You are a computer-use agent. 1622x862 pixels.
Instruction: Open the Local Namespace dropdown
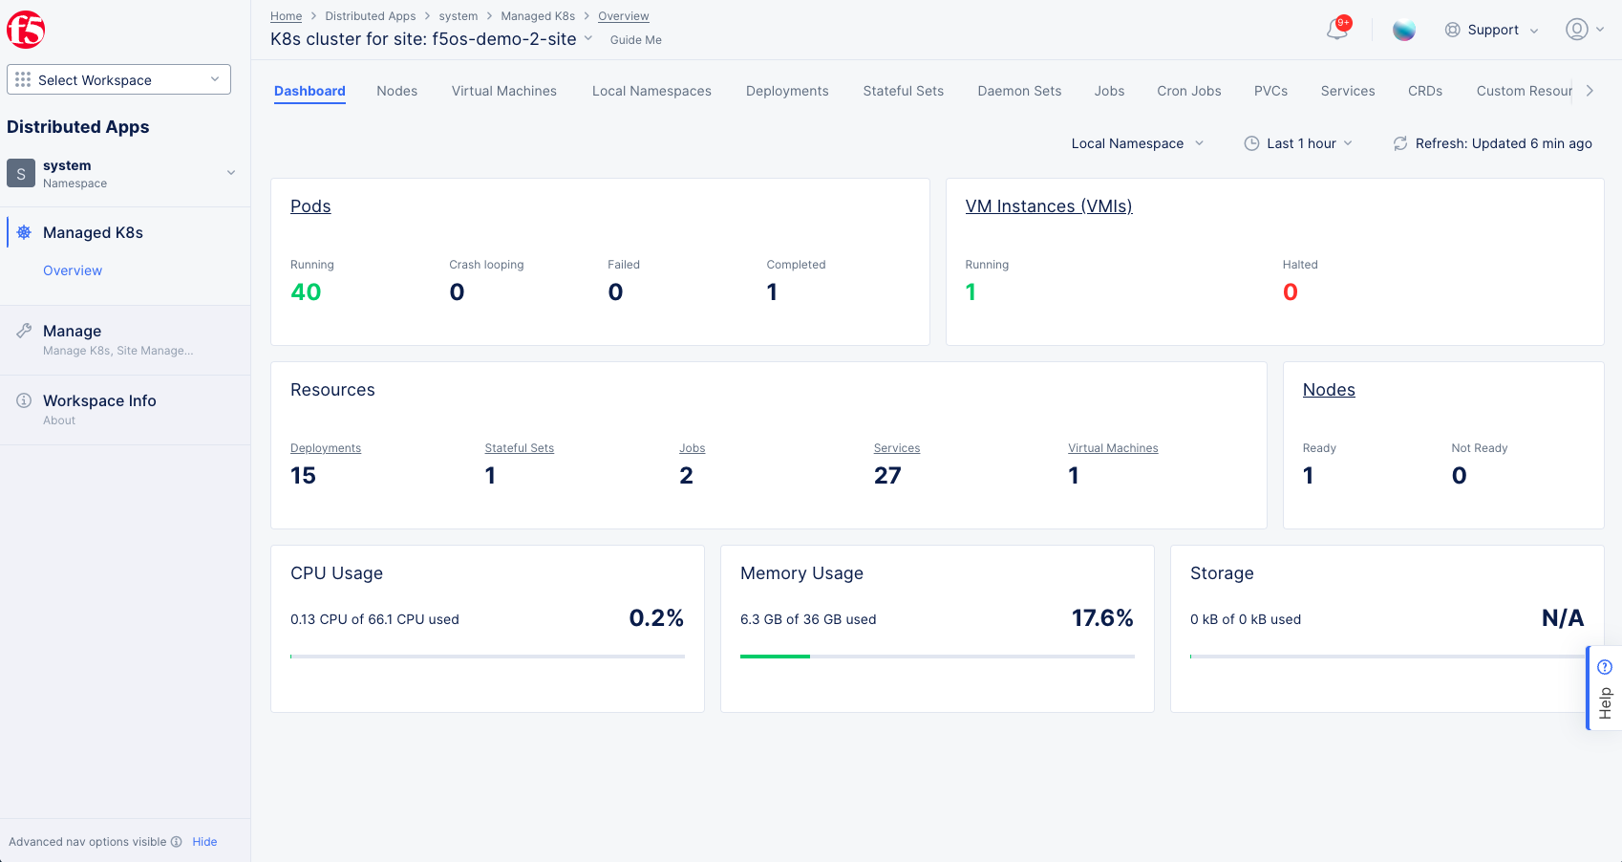pos(1137,143)
